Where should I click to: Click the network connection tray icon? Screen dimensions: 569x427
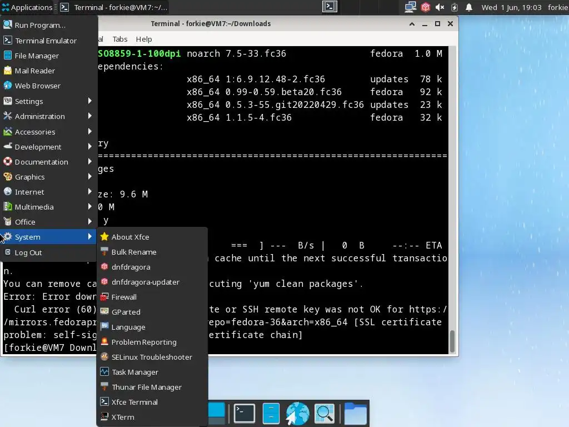click(x=411, y=7)
